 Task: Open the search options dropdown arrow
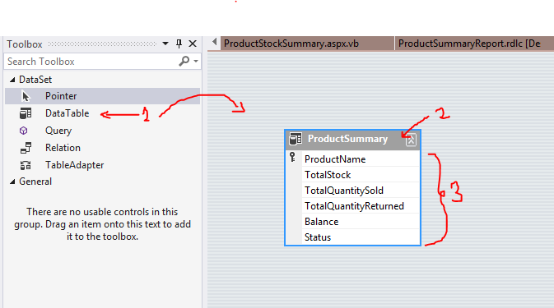pyautogui.click(x=196, y=62)
